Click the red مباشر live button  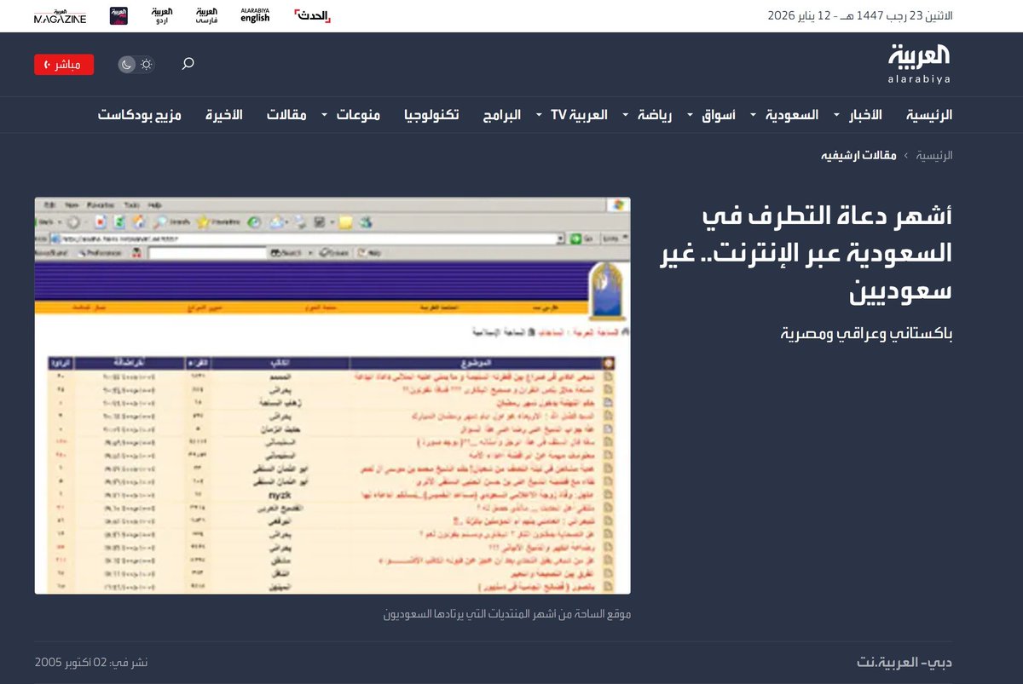[65, 64]
